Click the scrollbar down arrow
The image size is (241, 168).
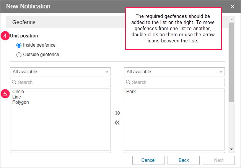pos(231,149)
